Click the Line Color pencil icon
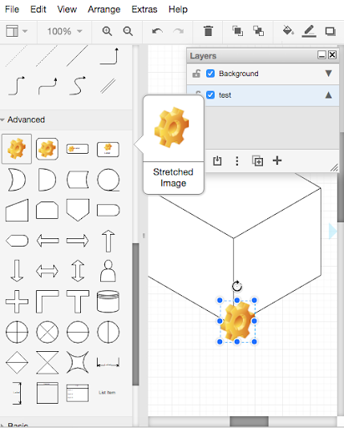The width and height of the screenshot is (344, 428). 309,31
